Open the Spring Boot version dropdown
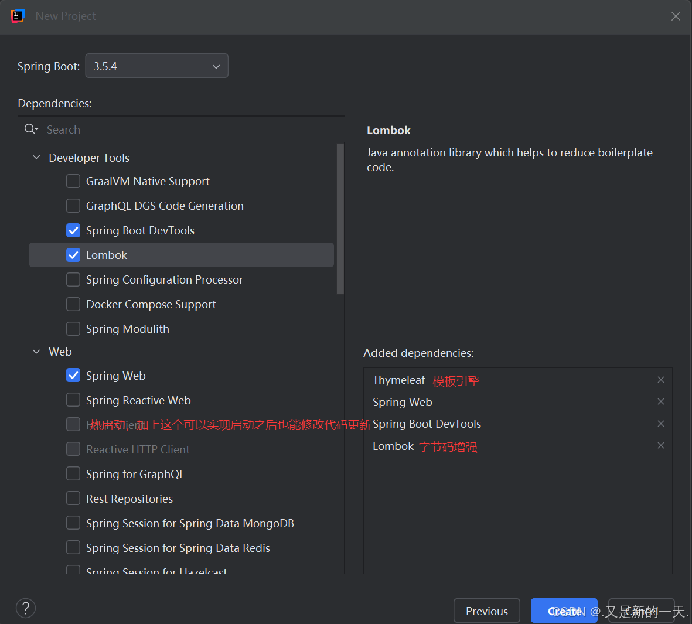The width and height of the screenshot is (692, 624). point(156,66)
